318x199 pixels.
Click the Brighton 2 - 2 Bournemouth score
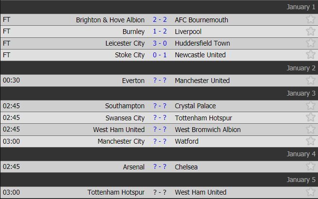tap(159, 20)
